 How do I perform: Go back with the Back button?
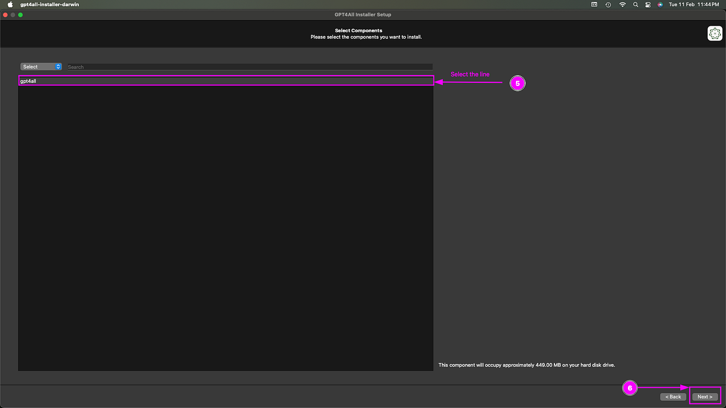pyautogui.click(x=673, y=397)
